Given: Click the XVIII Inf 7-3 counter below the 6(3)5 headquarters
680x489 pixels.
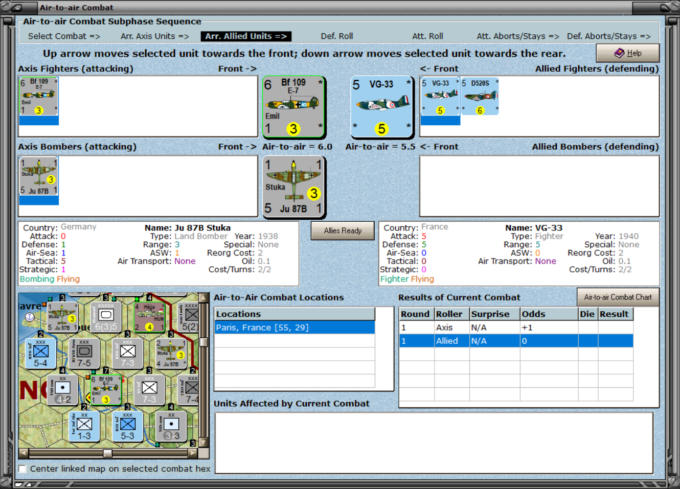Looking at the screenshot, I should (x=127, y=353).
